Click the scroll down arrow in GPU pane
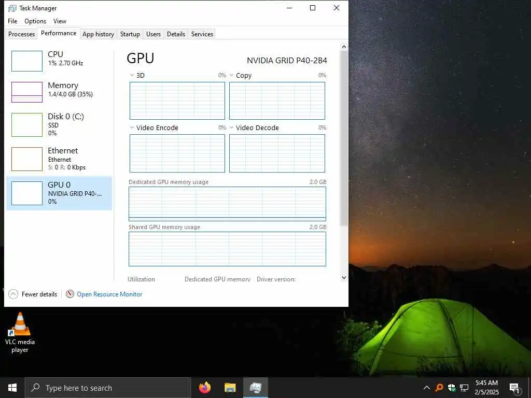The height and width of the screenshot is (398, 531). point(344,278)
